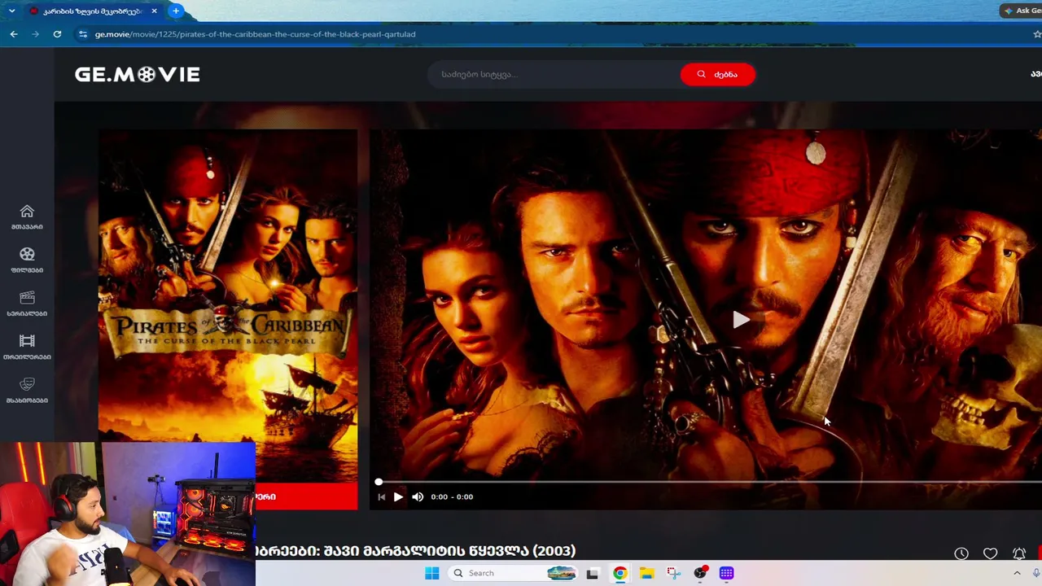Go forward in the browser

point(35,34)
